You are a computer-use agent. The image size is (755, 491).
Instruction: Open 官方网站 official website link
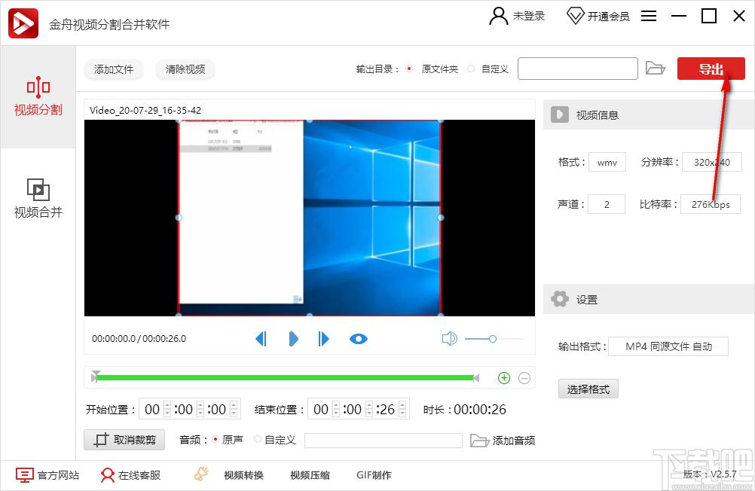point(58,475)
